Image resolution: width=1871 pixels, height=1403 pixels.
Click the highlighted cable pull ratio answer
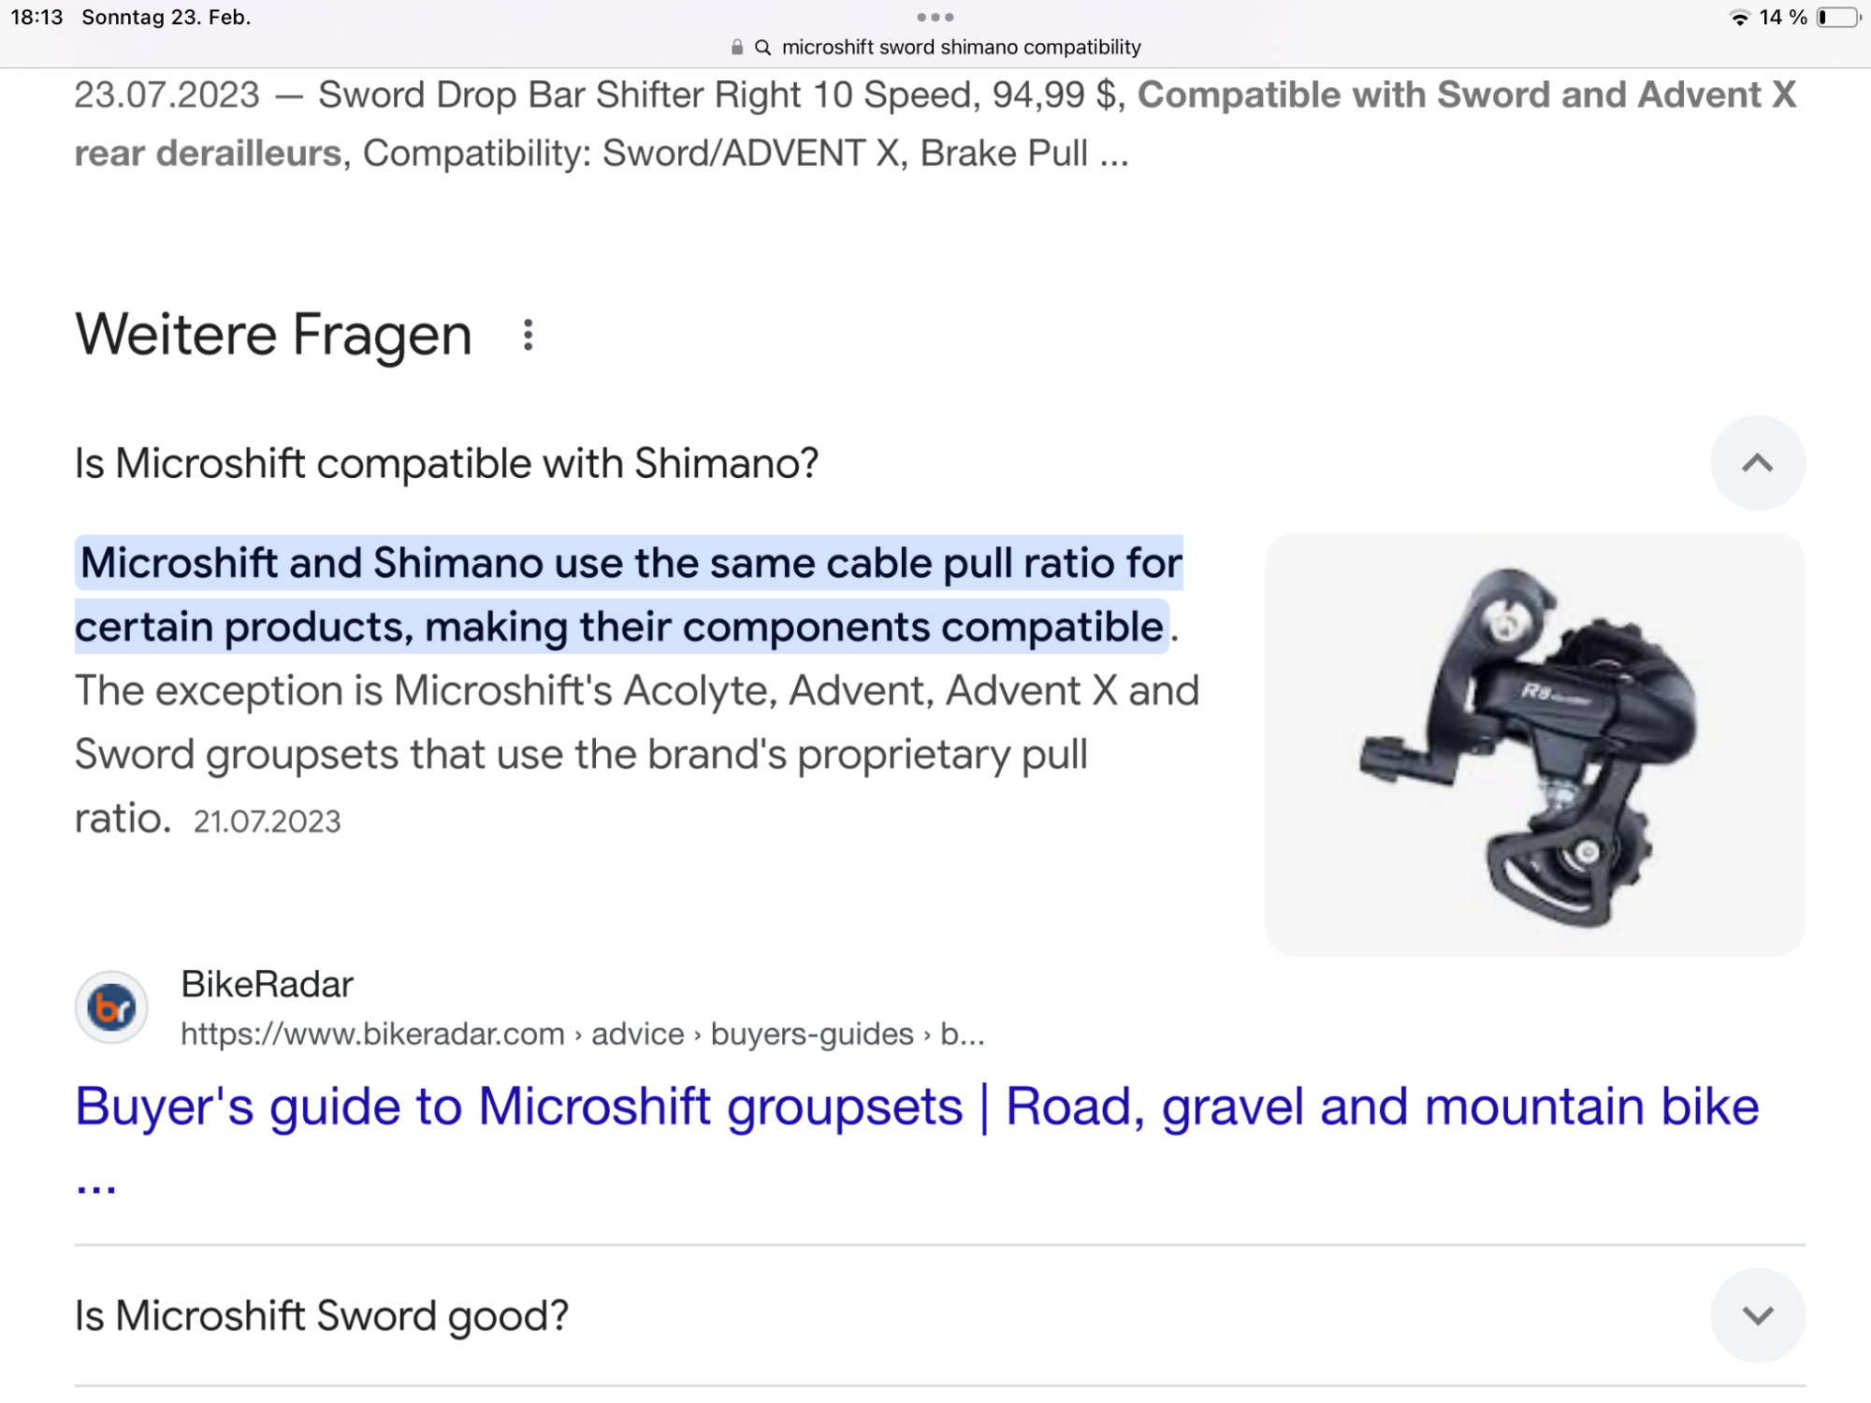pos(629,595)
